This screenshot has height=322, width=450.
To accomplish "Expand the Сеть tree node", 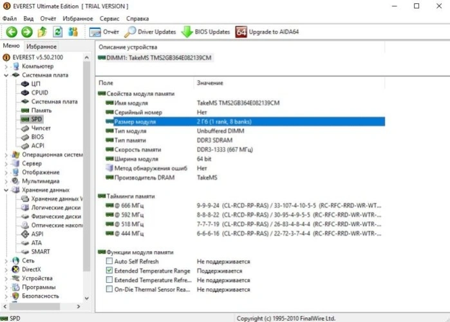I will [6, 261].
